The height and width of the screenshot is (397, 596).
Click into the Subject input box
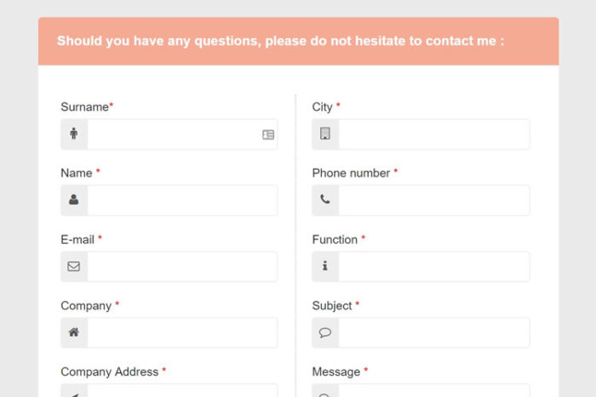click(x=433, y=333)
